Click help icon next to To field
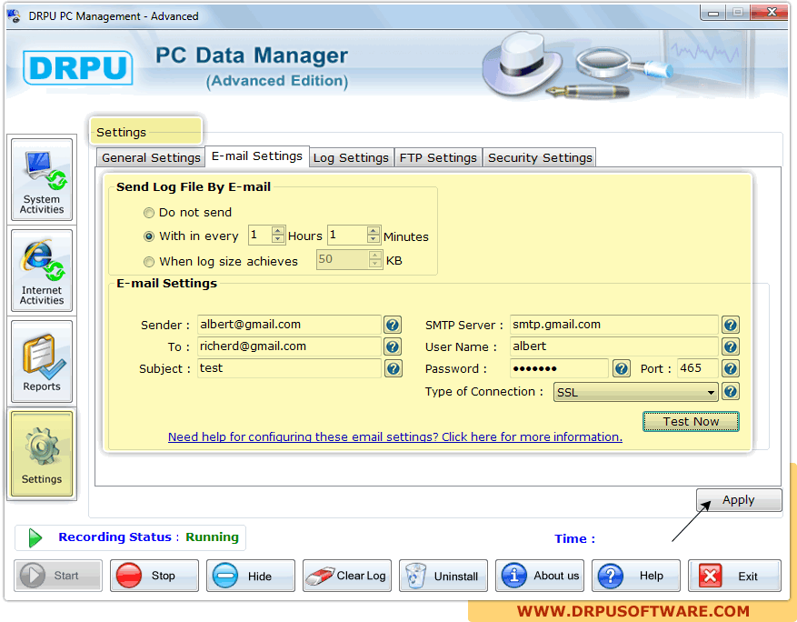 (393, 346)
